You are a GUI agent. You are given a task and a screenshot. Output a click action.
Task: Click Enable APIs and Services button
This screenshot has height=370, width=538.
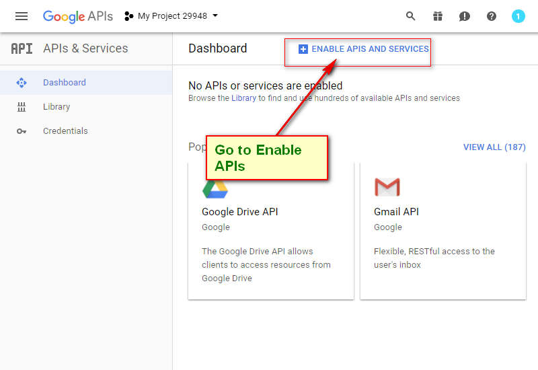(x=363, y=49)
